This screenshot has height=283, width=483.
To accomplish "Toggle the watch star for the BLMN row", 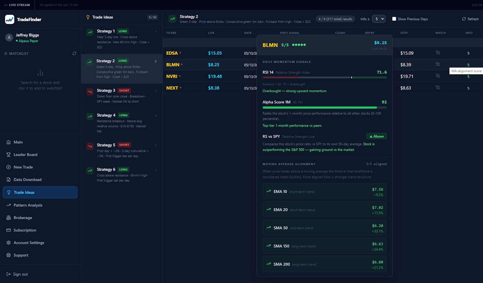I will click(x=438, y=65).
